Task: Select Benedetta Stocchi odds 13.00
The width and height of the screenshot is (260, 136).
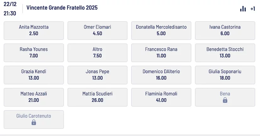Action: [225, 53]
